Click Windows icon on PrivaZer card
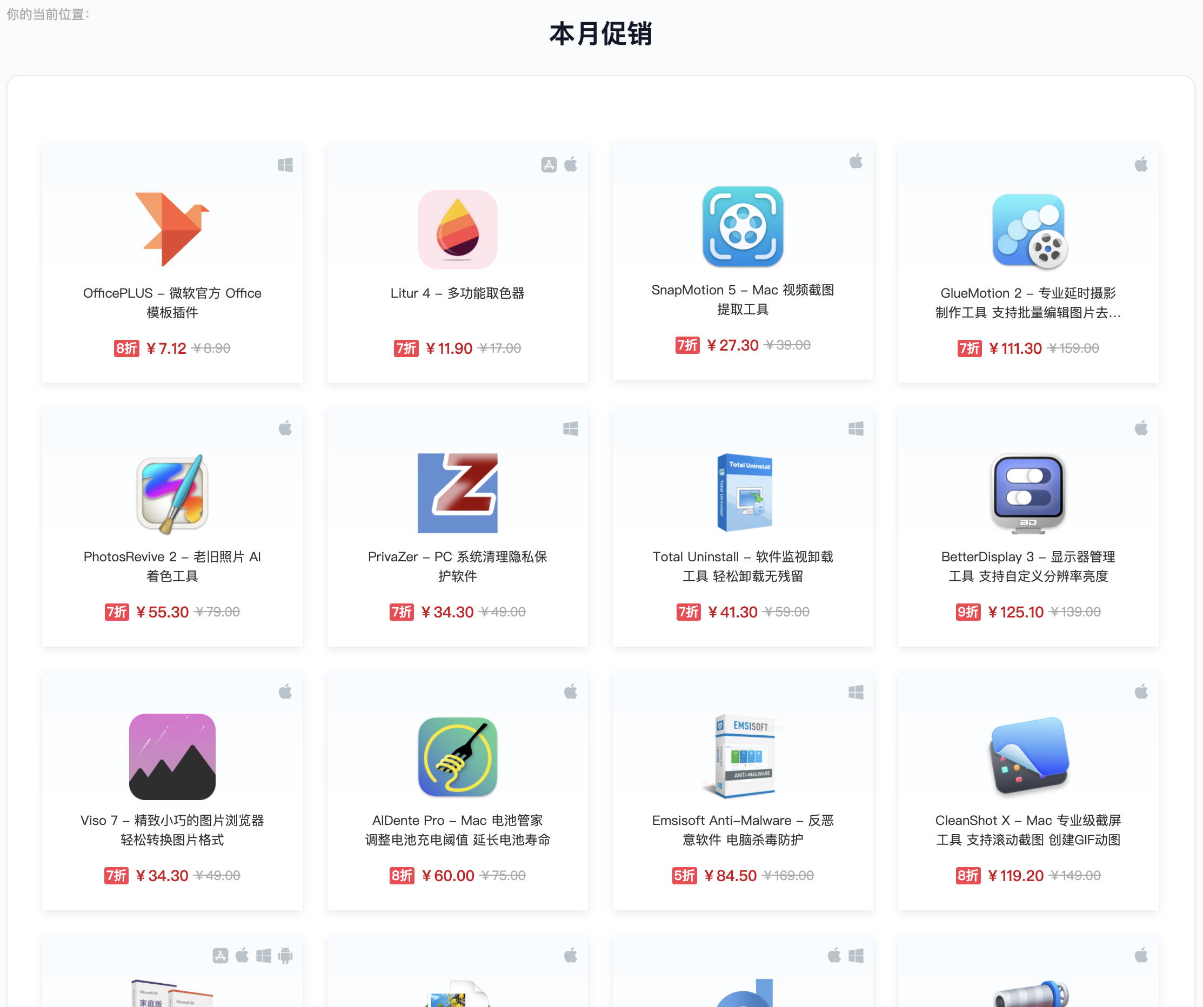1203x1007 pixels. click(x=571, y=428)
